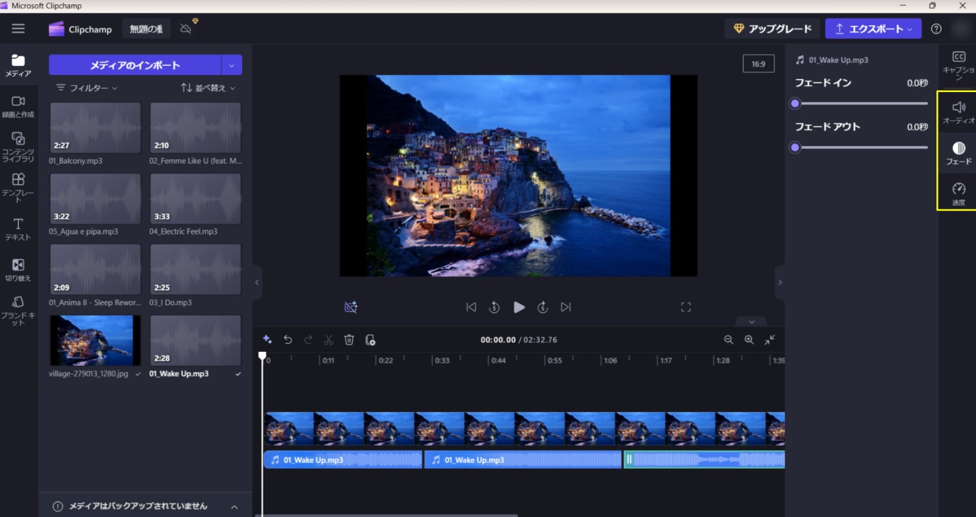Image resolution: width=976 pixels, height=517 pixels.
Task: Open the テンプレート sidebar tab
Action: tap(18, 188)
